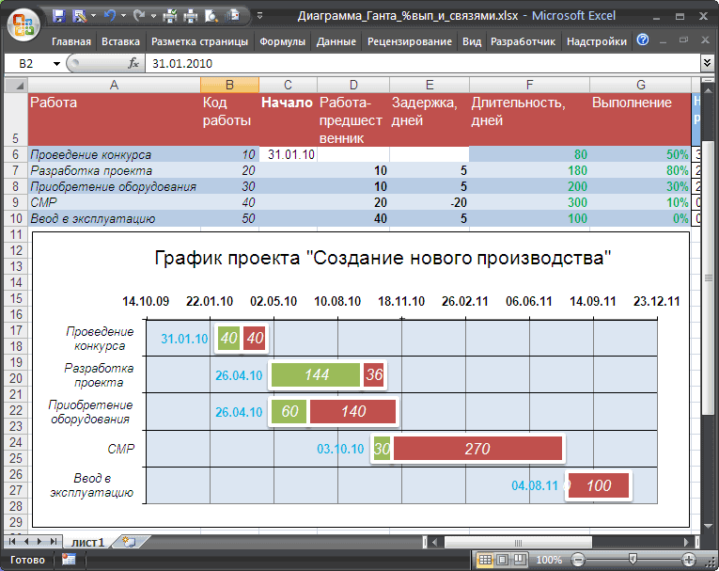Click horizontal scrollbar right arrow

686,543
